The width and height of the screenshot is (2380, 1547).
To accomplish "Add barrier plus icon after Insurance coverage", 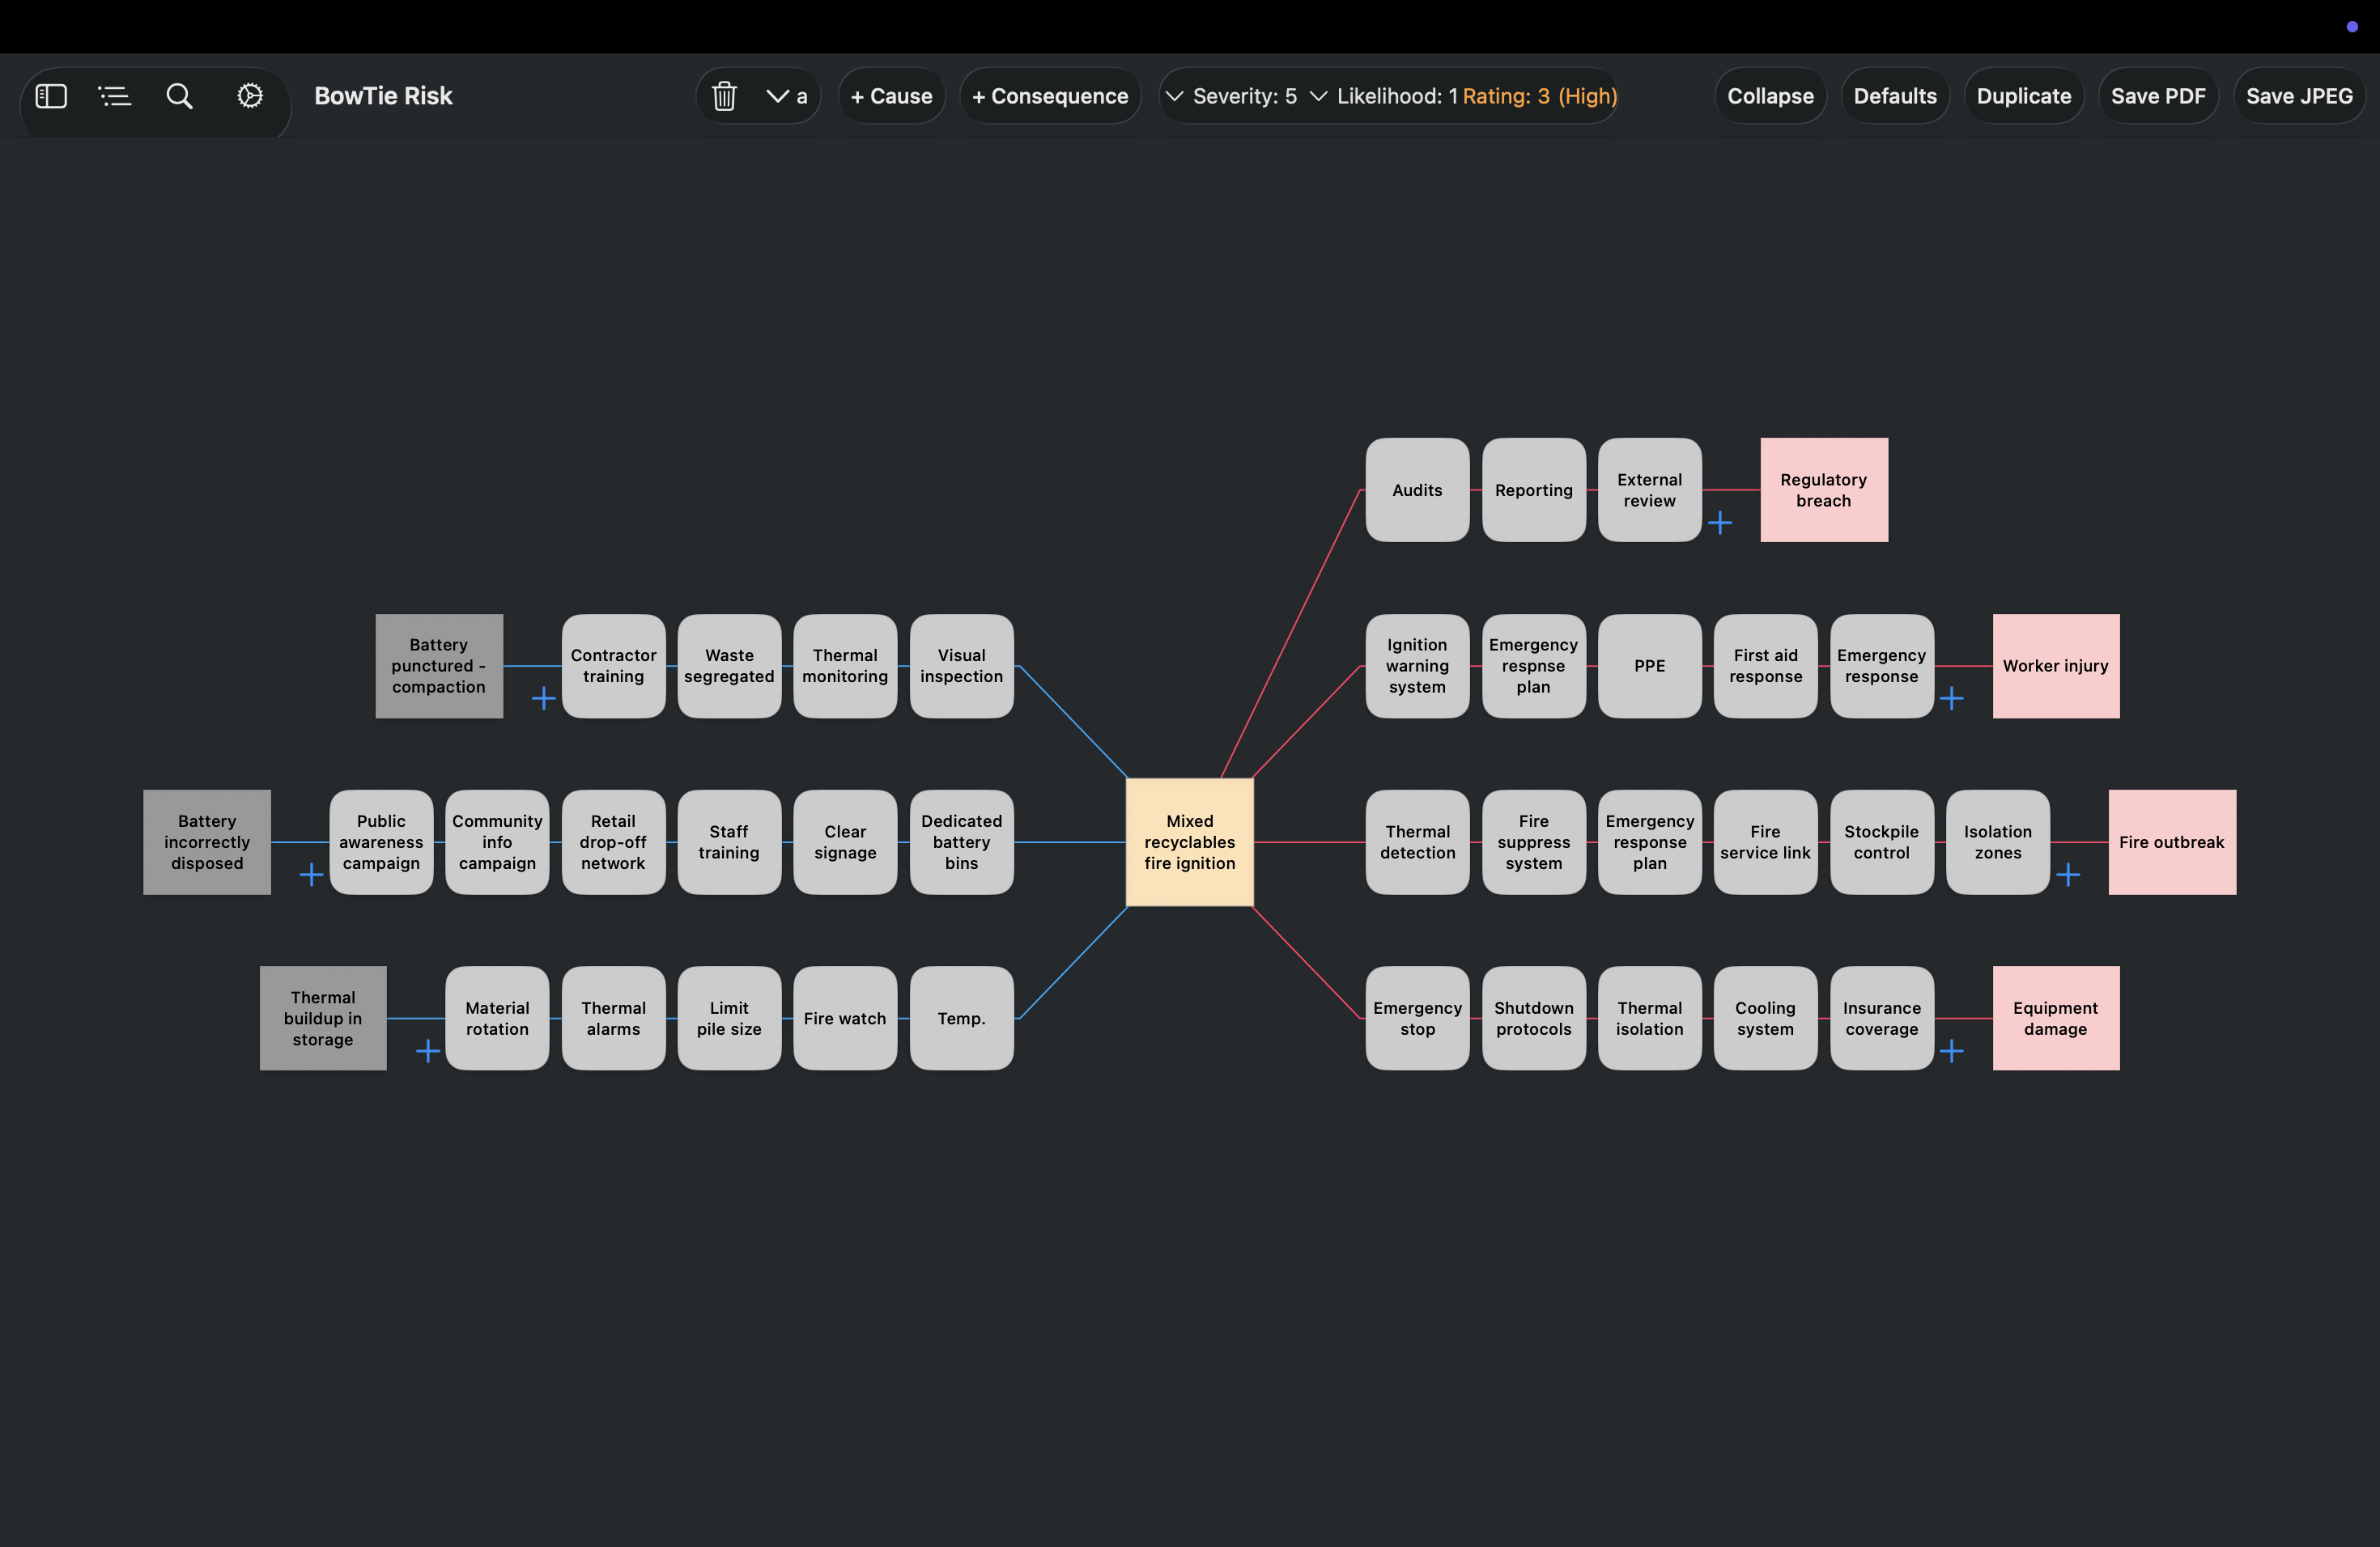I will [1952, 1051].
